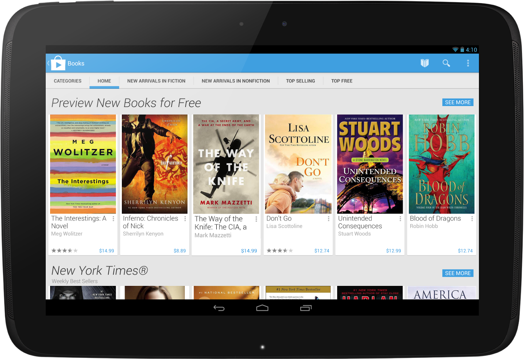Tap the $12.74 price of Don't Go

[x=322, y=251]
